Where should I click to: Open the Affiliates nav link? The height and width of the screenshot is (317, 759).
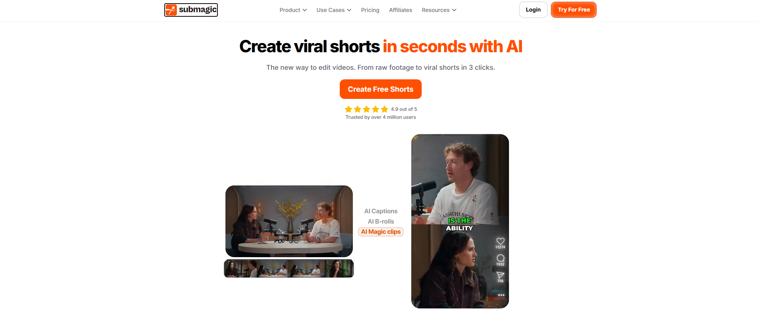click(400, 10)
